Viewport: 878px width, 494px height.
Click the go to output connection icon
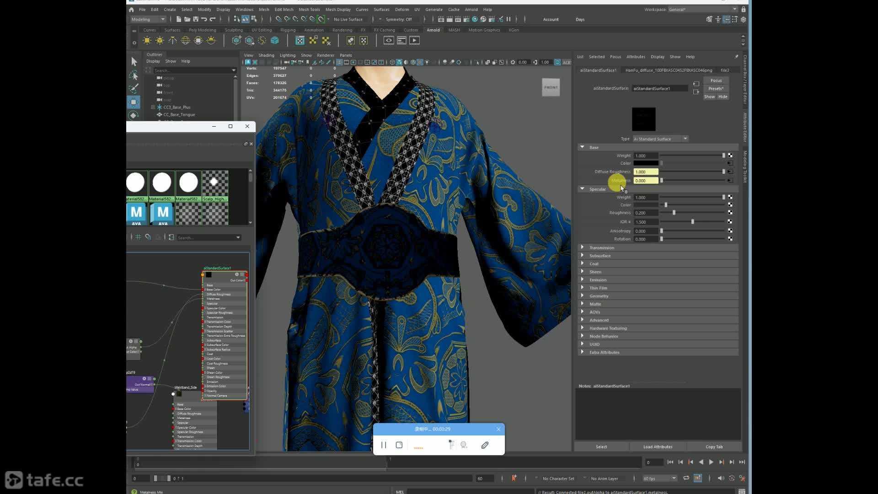pos(696,92)
